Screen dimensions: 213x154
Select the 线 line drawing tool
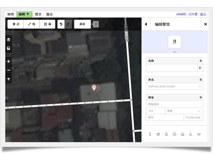tap(31, 24)
